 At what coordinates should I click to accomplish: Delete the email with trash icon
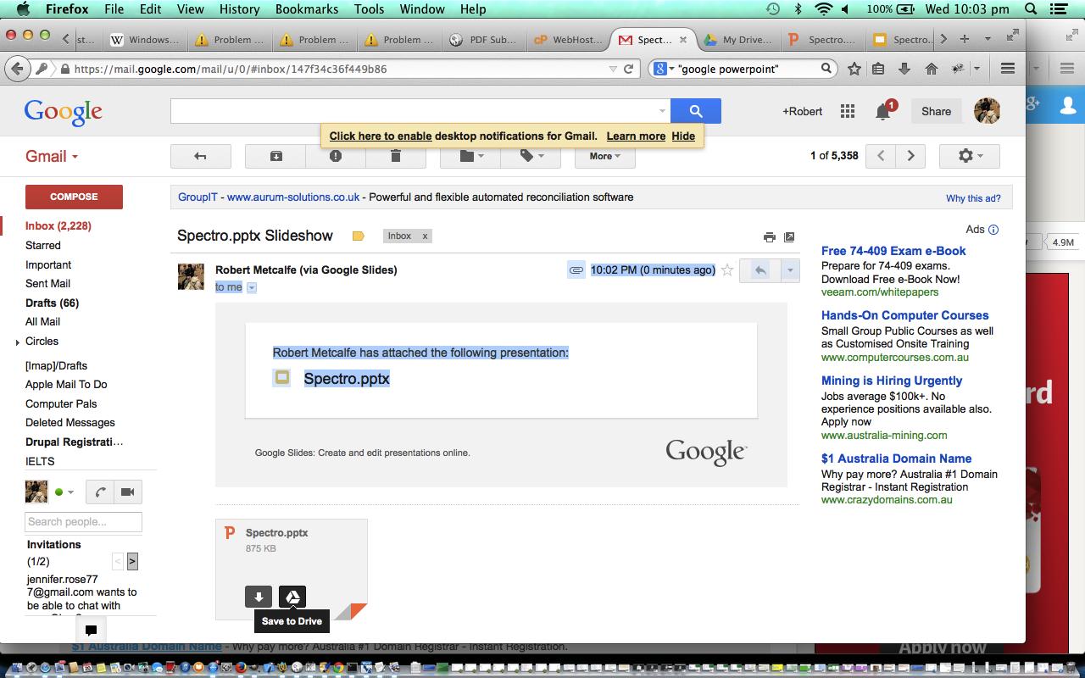coord(395,156)
